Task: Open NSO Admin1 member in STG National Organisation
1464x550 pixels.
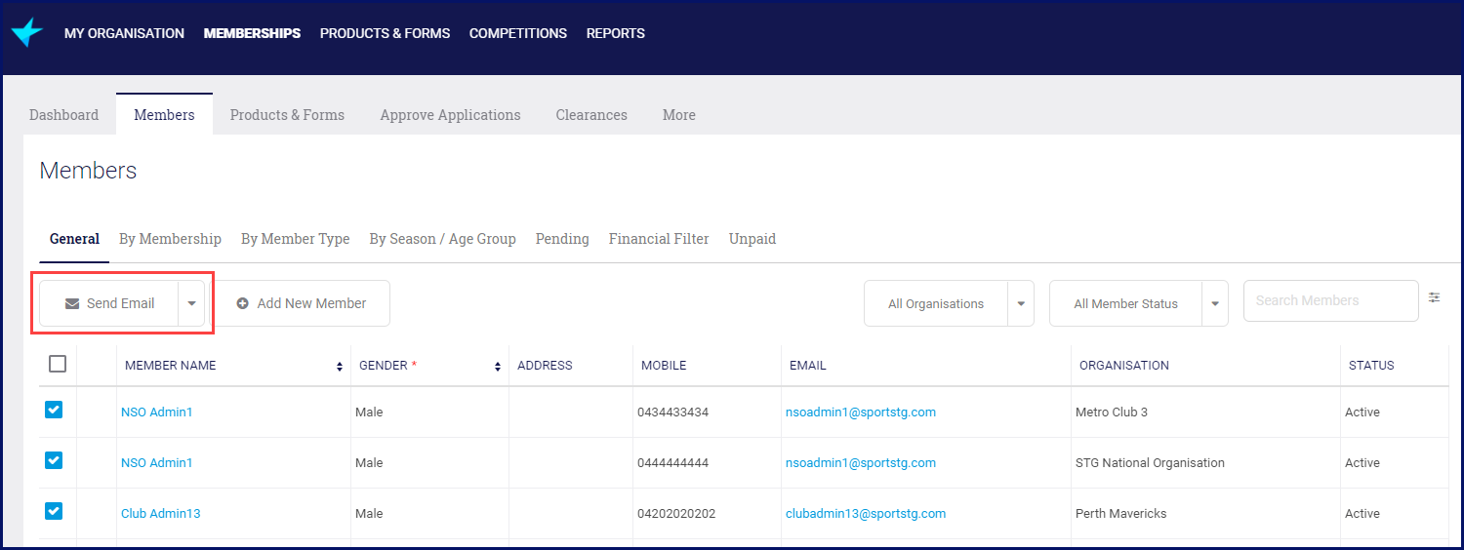Action: [x=157, y=463]
